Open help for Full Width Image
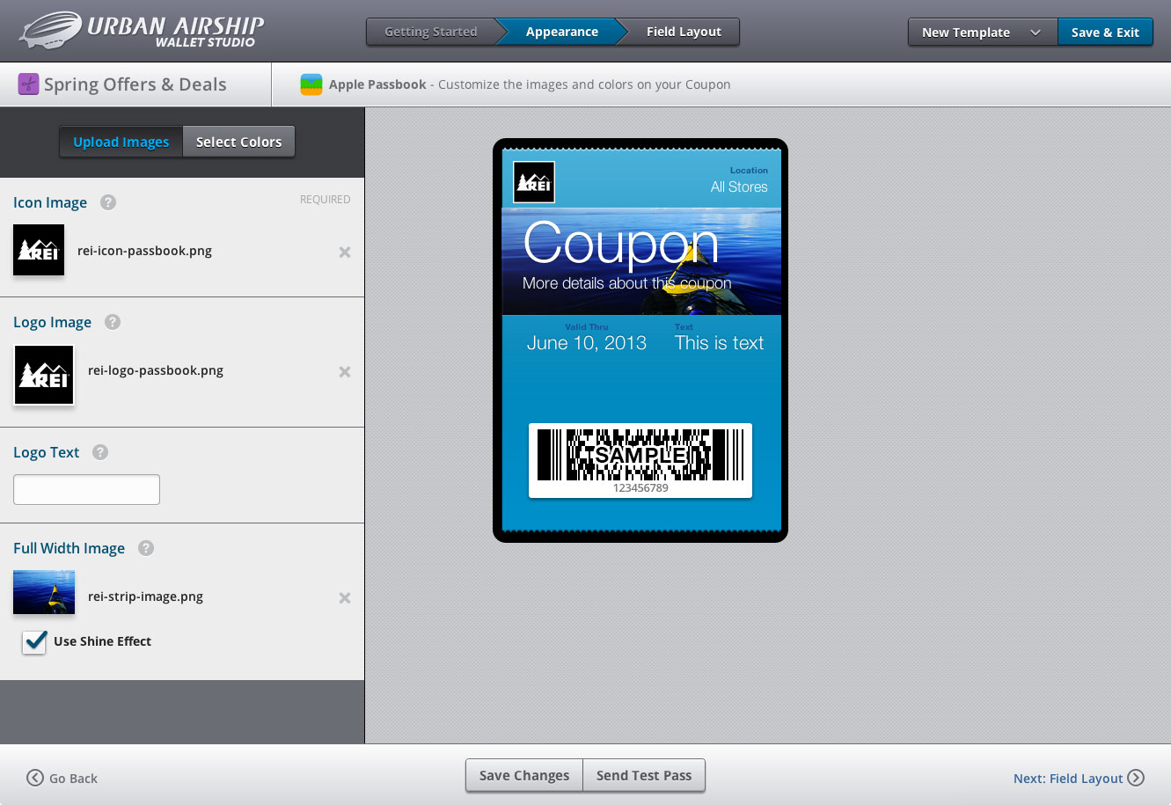This screenshot has height=805, width=1171. 146,548
